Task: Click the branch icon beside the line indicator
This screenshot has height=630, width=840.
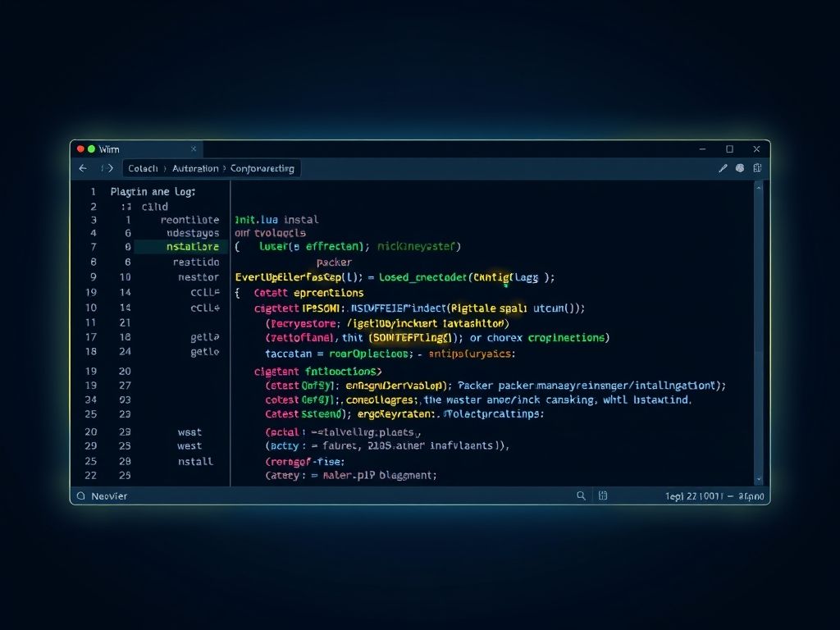Action: tap(604, 495)
